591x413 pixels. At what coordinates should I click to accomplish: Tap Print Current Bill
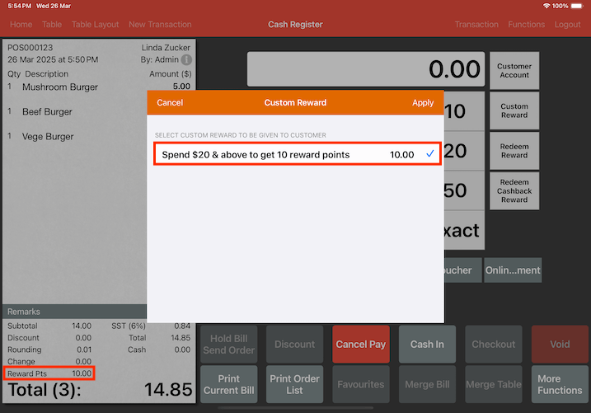(x=229, y=384)
